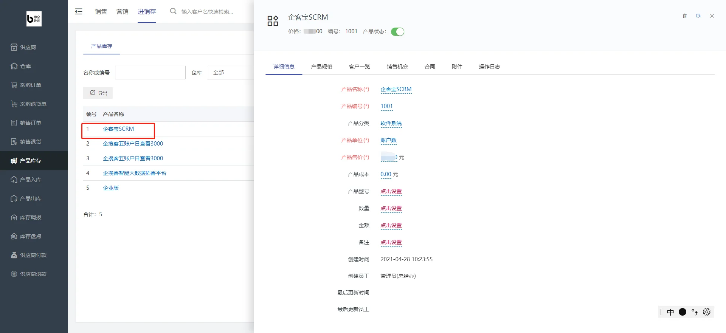Close the product detail panel
Viewport: 726px width, 333px height.
712,16
